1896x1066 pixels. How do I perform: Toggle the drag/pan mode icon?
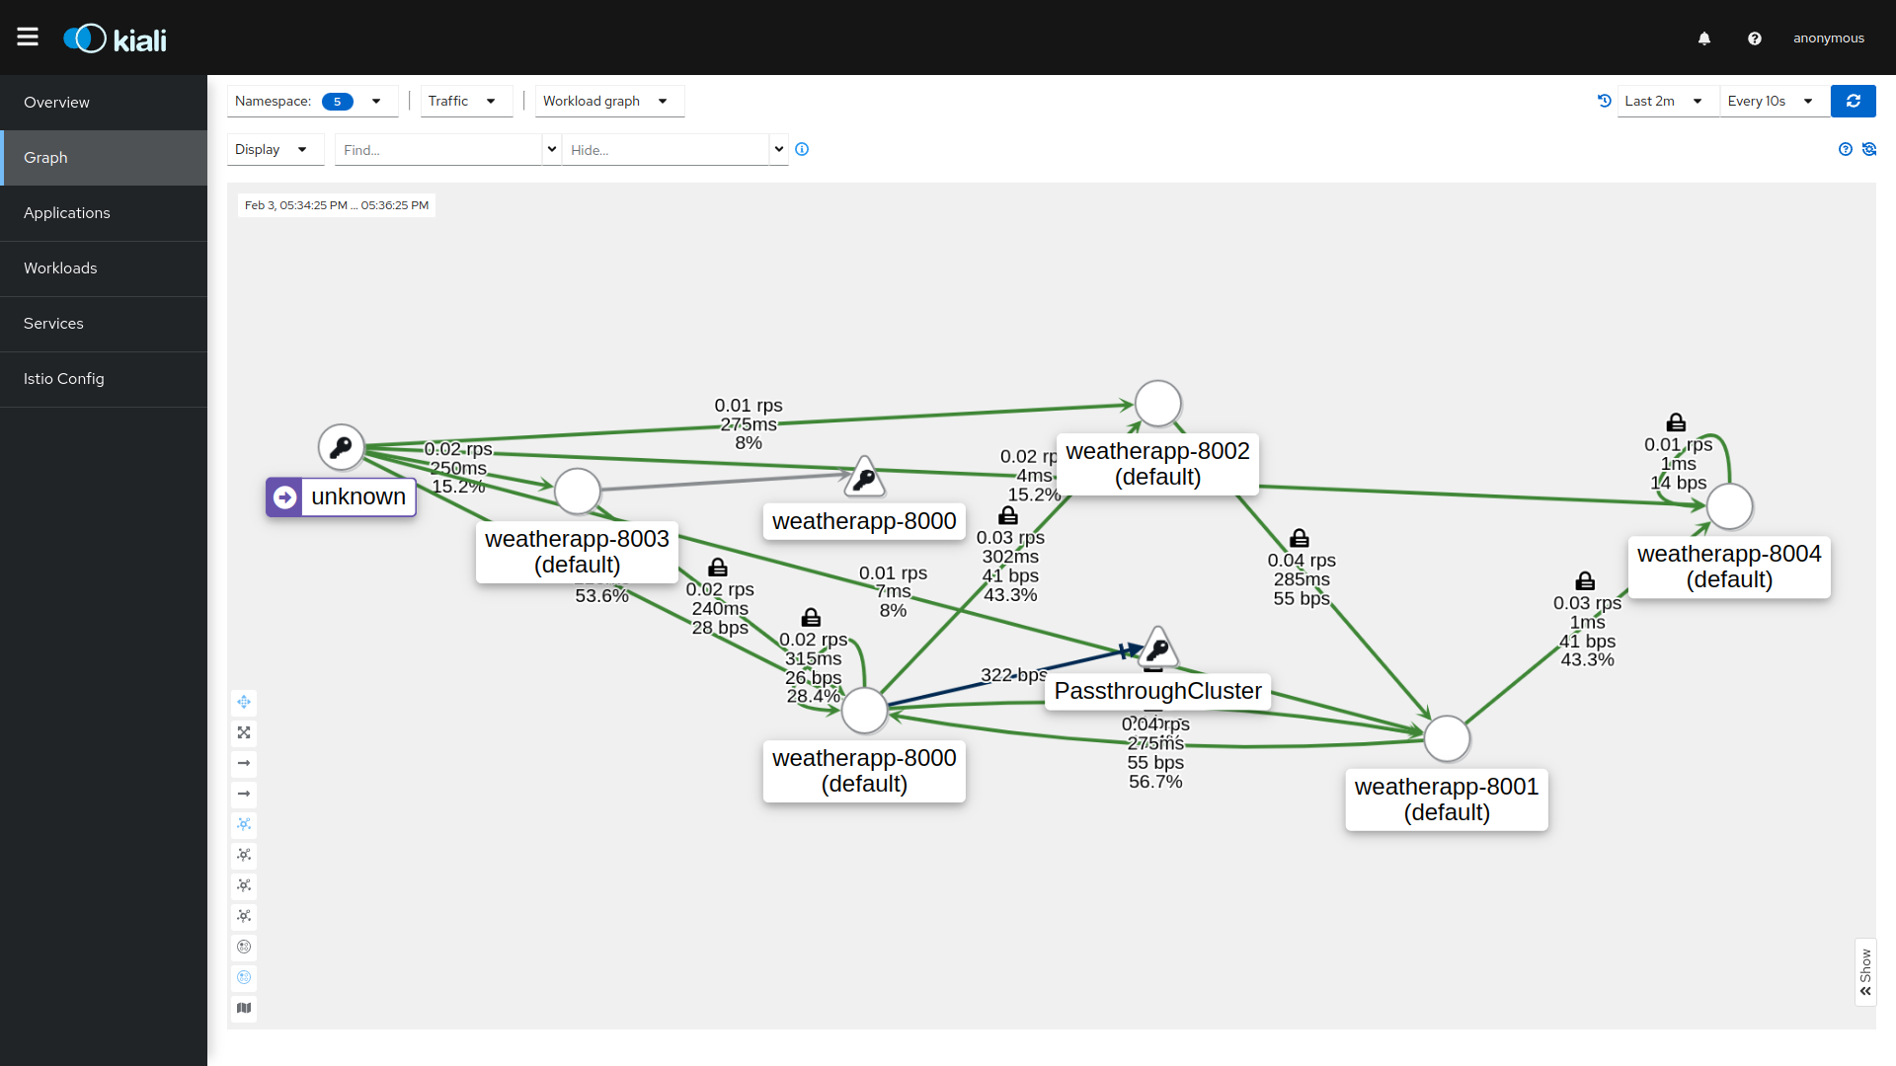[244, 702]
